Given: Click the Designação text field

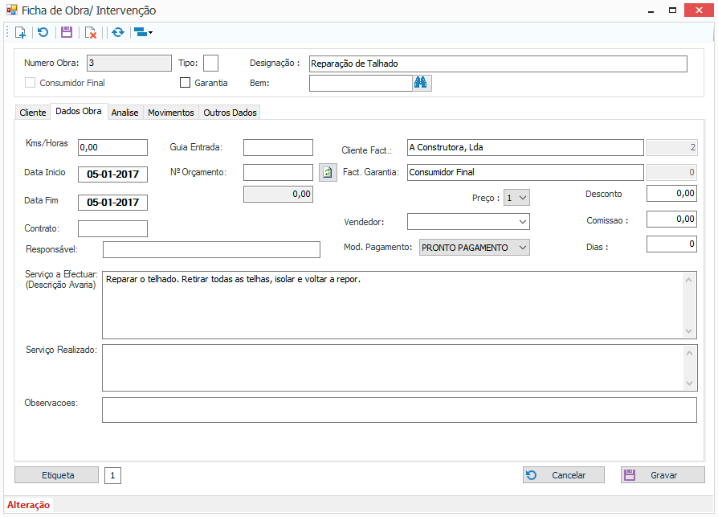Looking at the screenshot, I should 498,64.
